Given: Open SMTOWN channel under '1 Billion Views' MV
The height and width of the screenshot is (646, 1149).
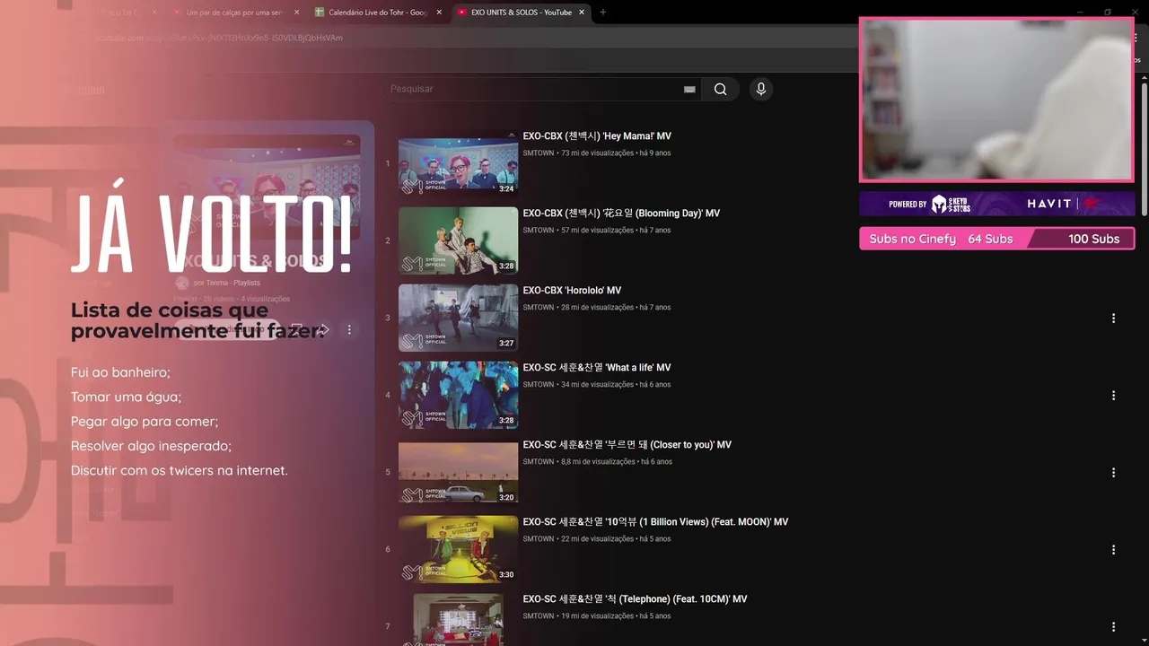Looking at the screenshot, I should pyautogui.click(x=539, y=539).
